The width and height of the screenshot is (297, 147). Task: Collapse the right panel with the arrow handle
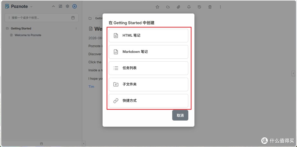click(293, 73)
